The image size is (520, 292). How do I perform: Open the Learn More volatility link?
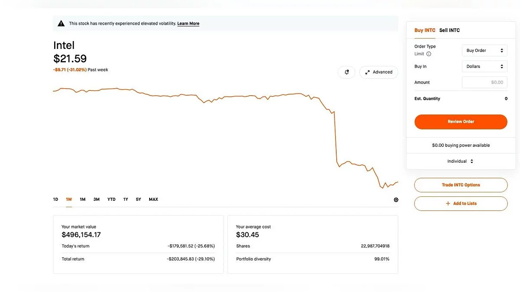coord(188,23)
